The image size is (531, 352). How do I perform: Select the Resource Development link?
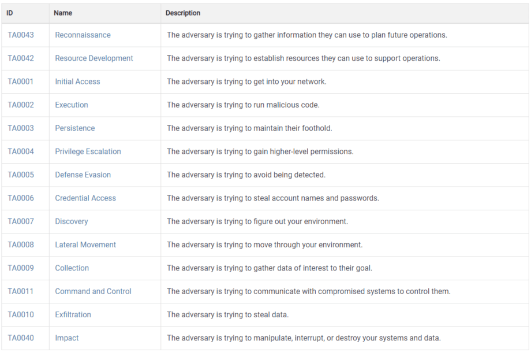click(94, 58)
